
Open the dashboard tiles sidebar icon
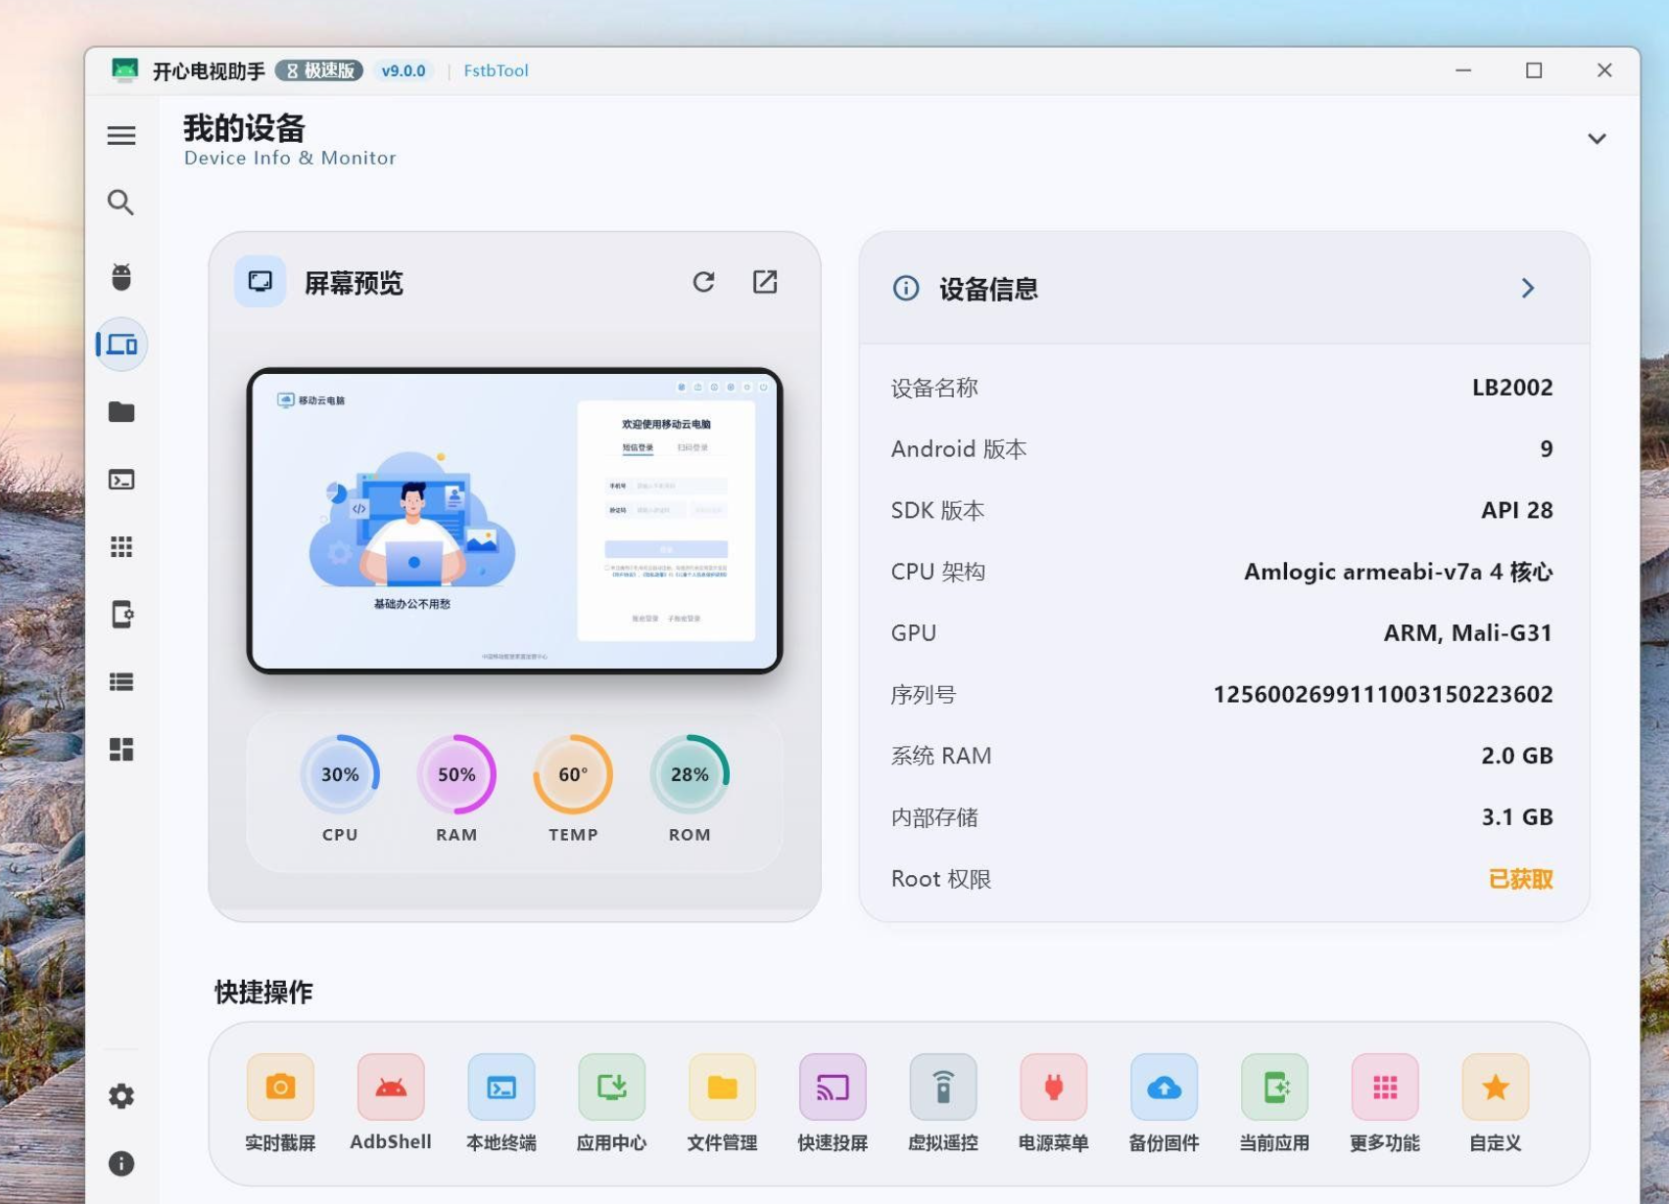[x=121, y=750]
